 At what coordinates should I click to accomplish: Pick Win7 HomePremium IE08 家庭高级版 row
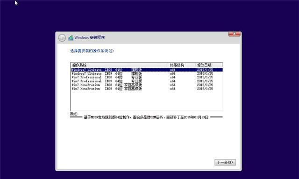(x=146, y=85)
